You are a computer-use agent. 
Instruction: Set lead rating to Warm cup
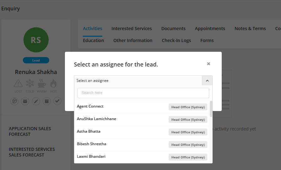click(x=42, y=84)
